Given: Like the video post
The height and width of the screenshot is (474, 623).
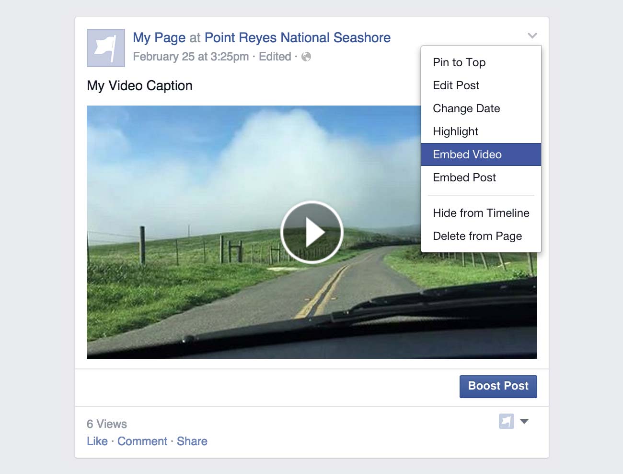Looking at the screenshot, I should (x=97, y=441).
